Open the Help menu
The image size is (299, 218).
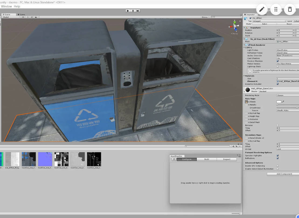pyautogui.click(x=17, y=6)
